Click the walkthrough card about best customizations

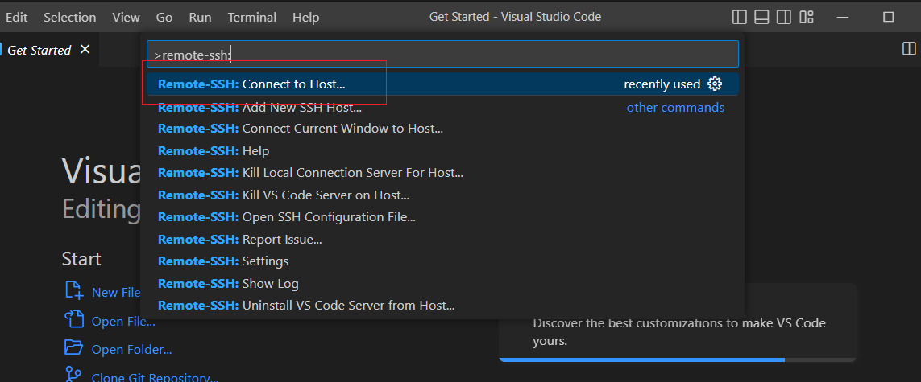677,322
